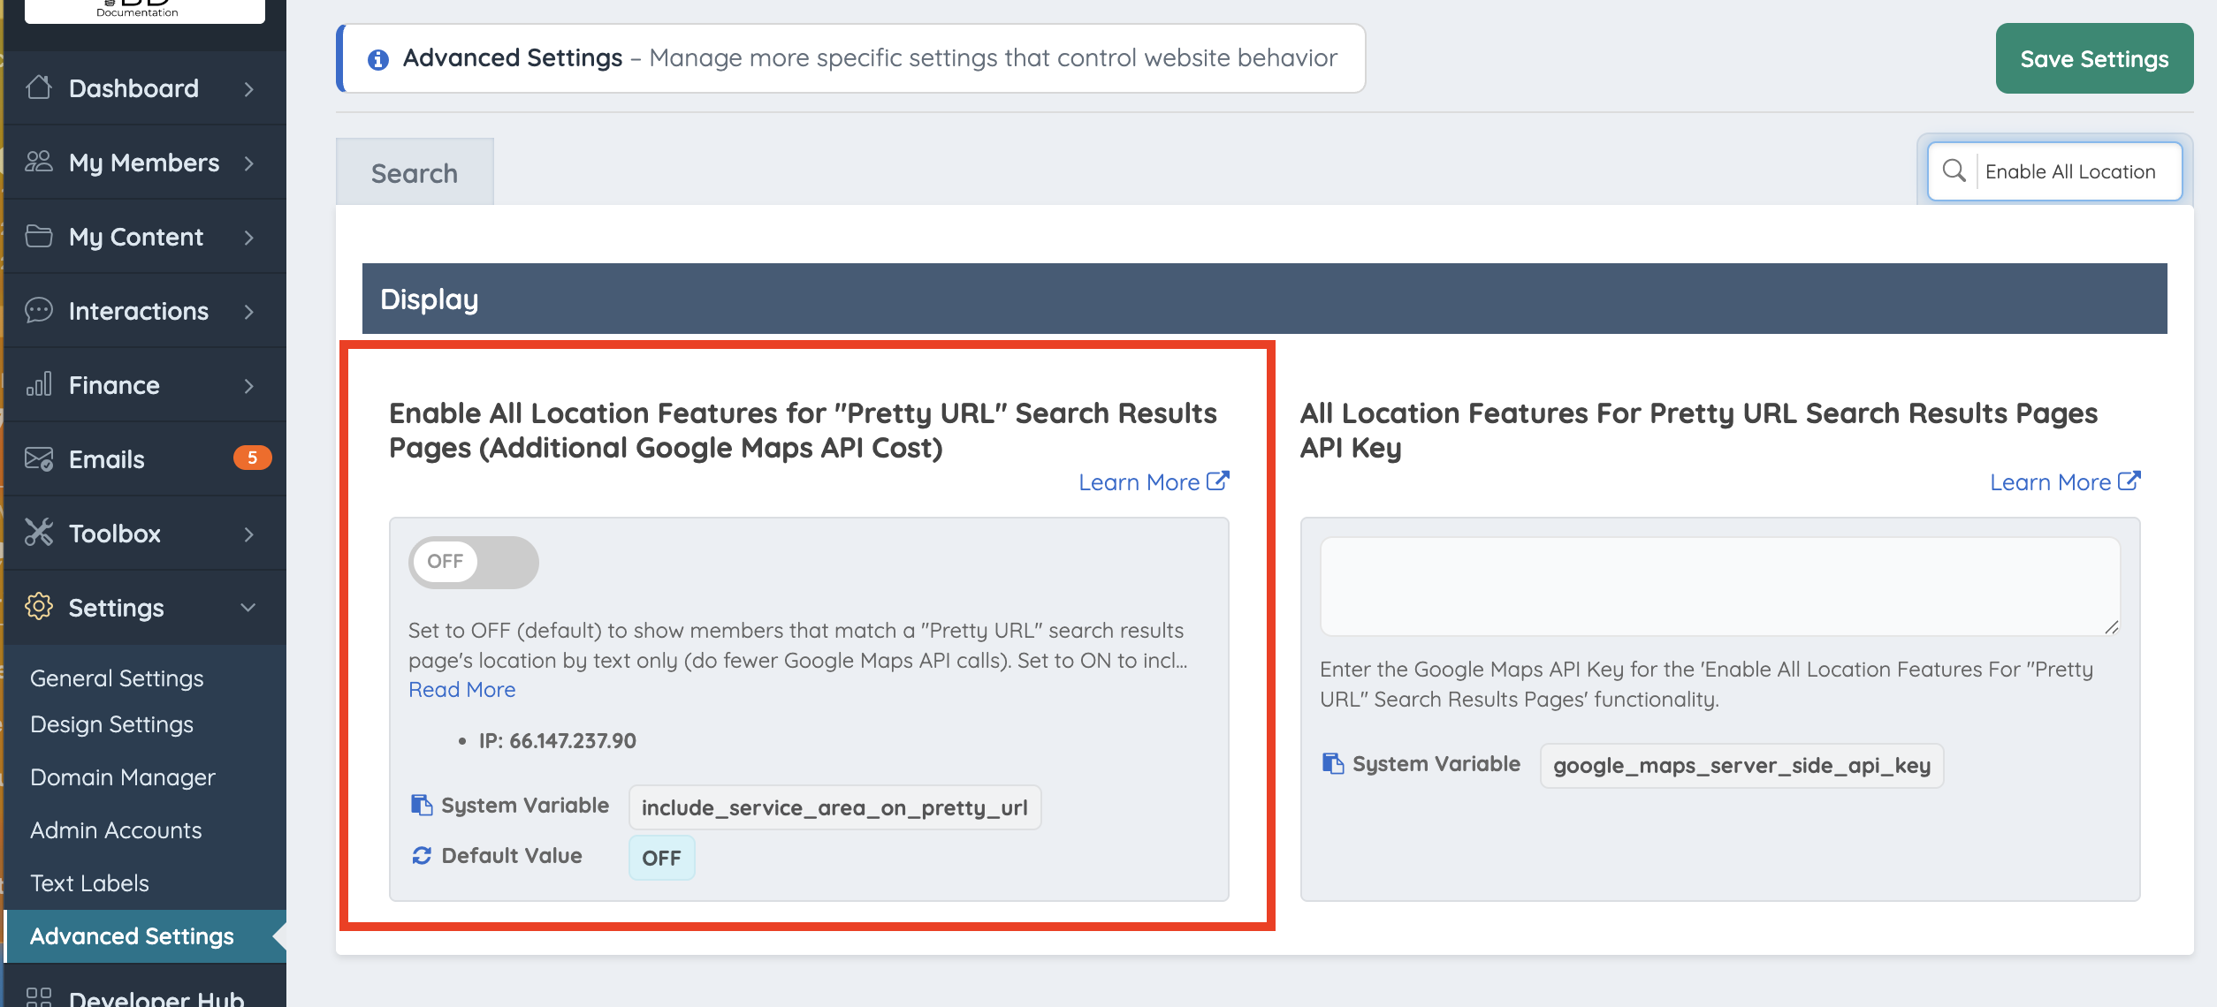Screen dimensions: 2217x1007
Task: Click the Read More link
Action: (x=461, y=690)
